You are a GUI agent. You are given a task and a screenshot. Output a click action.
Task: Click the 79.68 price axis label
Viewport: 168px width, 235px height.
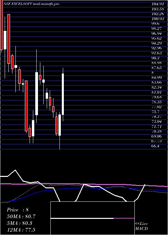(157, 97)
